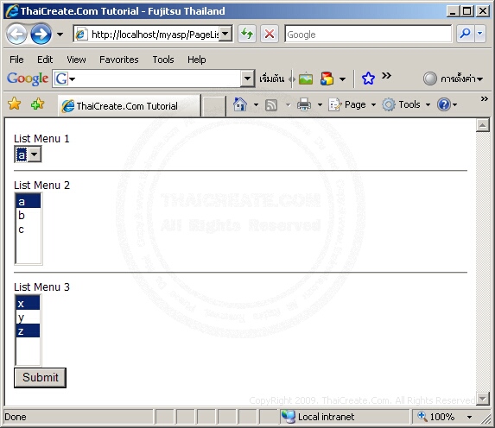Open the List Menu 1 dropdown arrow
The width and height of the screenshot is (495, 428).
tap(35, 154)
